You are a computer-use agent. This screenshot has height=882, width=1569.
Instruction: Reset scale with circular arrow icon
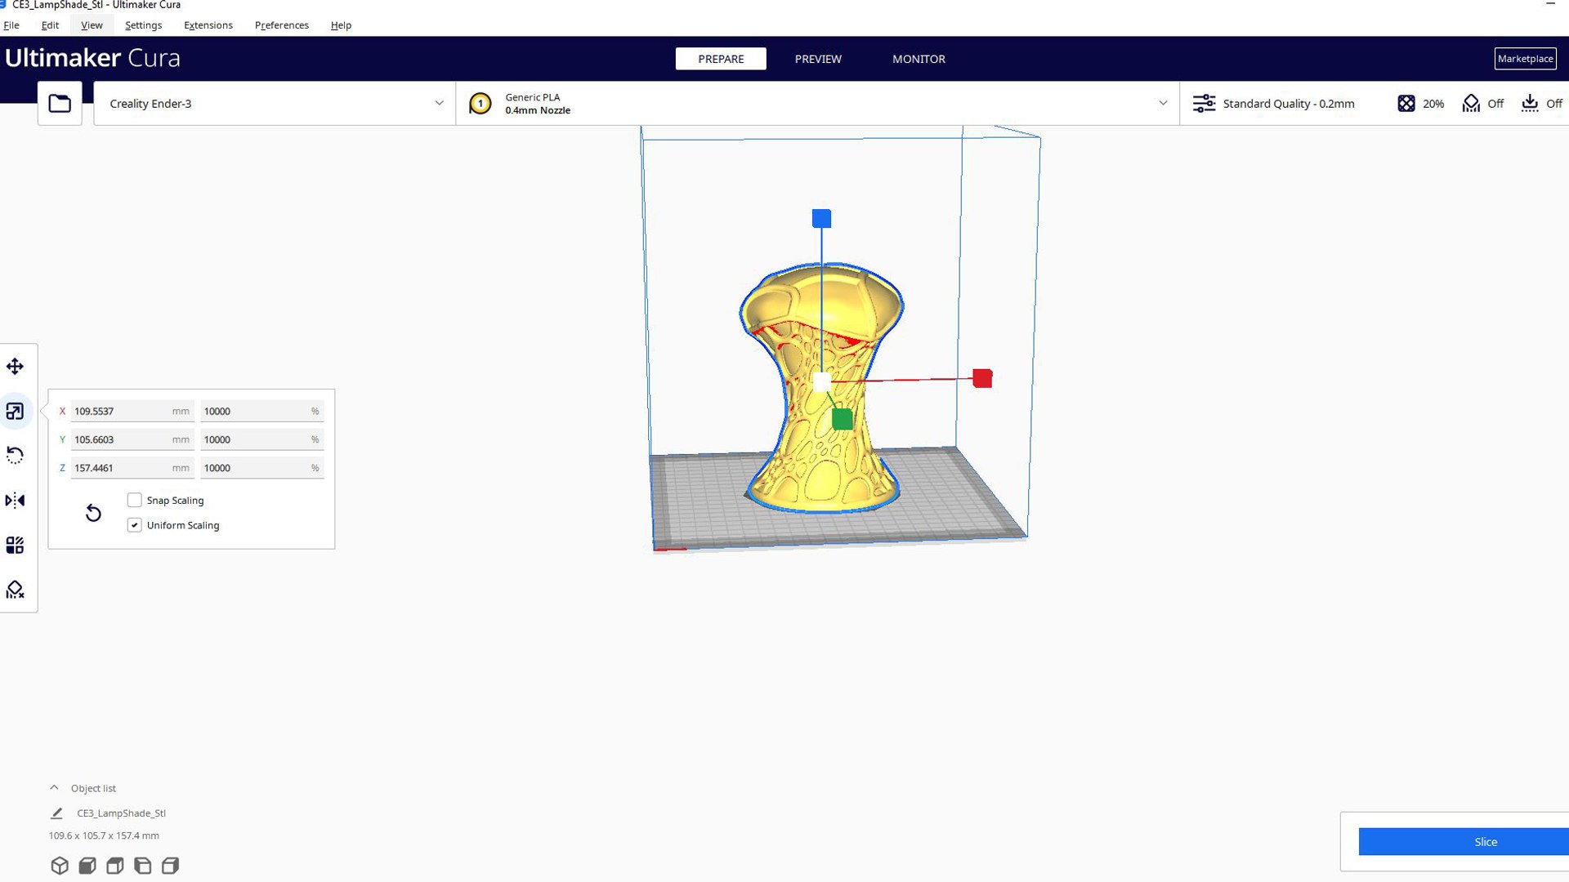[93, 513]
